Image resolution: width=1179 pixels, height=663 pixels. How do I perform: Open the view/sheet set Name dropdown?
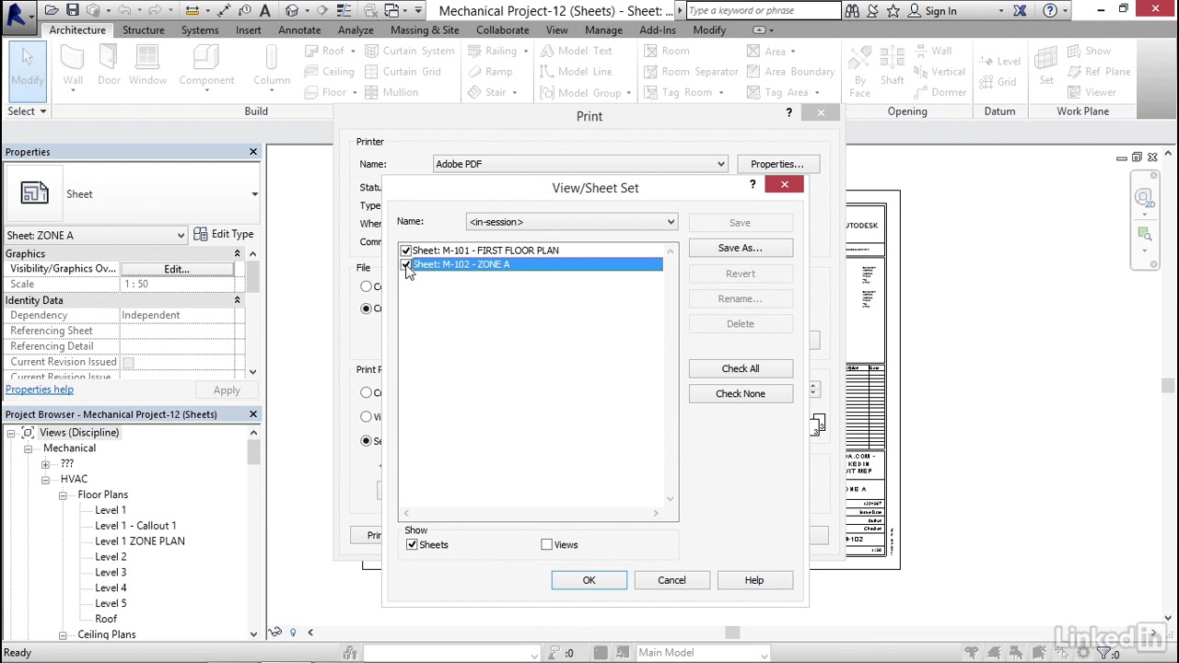[671, 222]
